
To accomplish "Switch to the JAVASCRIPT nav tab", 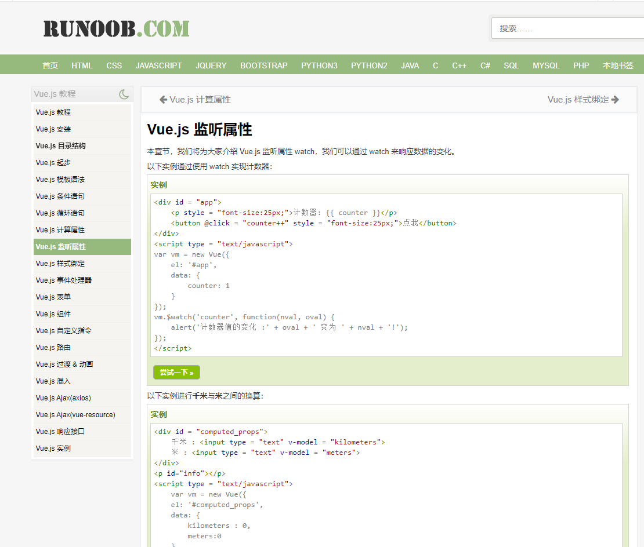I will (x=158, y=65).
